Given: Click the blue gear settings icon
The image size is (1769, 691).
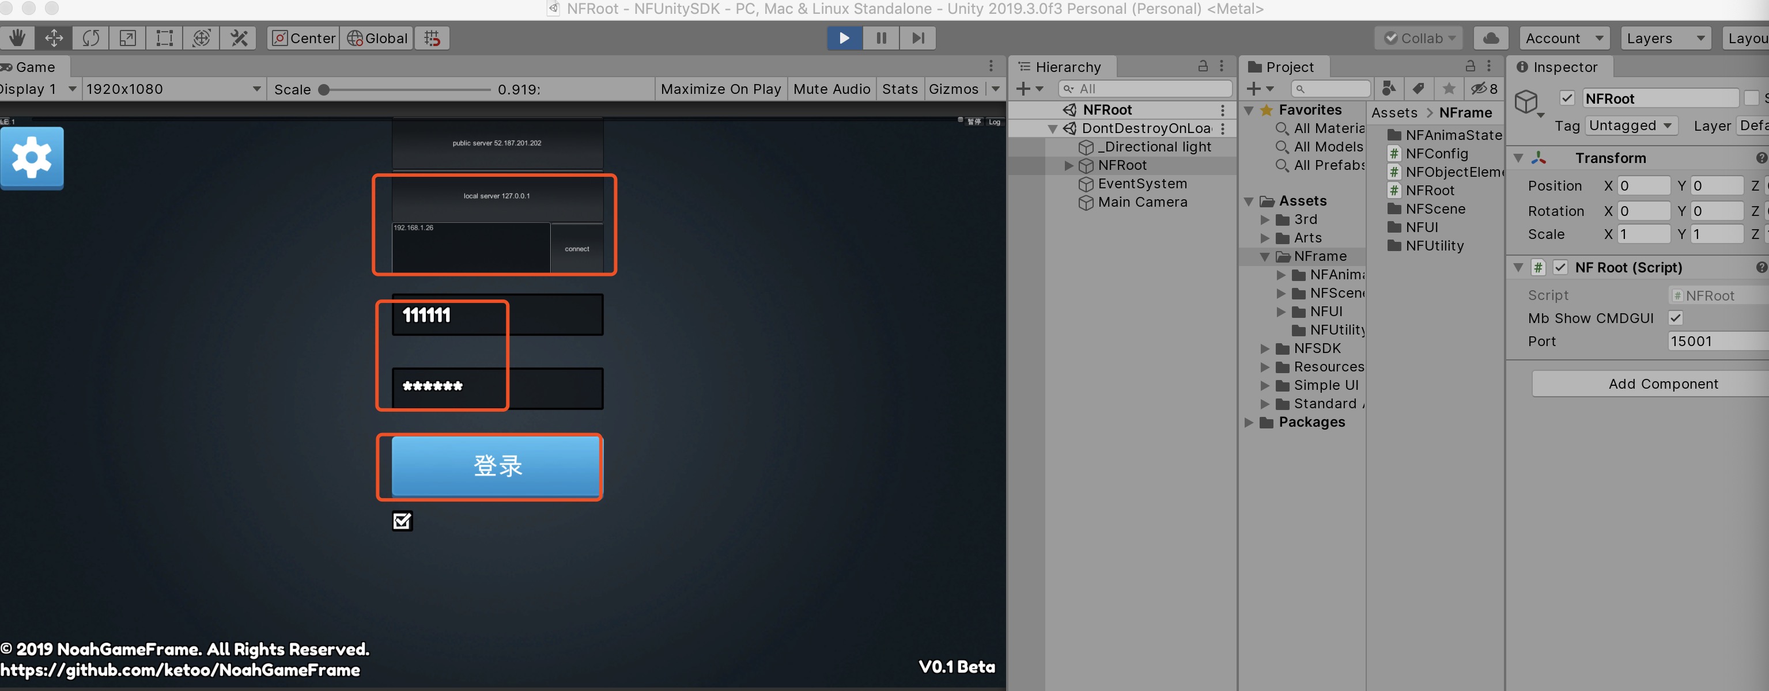Looking at the screenshot, I should [x=32, y=158].
